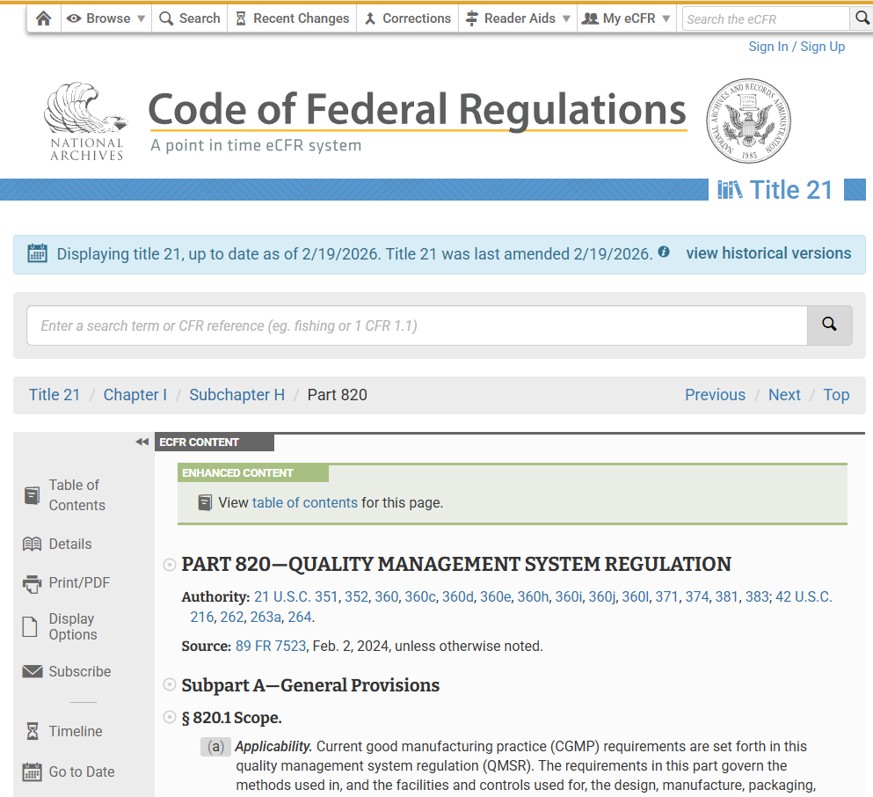The height and width of the screenshot is (797, 873).
Task: Open the Corrections menu item
Action: (x=407, y=18)
